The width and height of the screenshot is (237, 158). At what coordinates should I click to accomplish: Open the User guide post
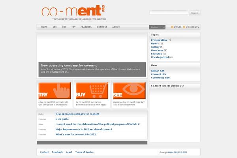coord(62,119)
